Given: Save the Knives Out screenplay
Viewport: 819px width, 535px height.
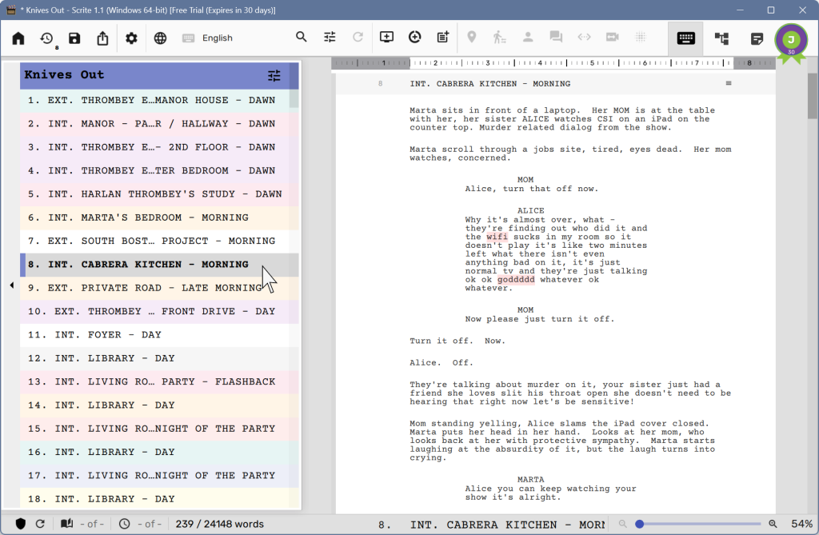Looking at the screenshot, I should pyautogui.click(x=74, y=37).
